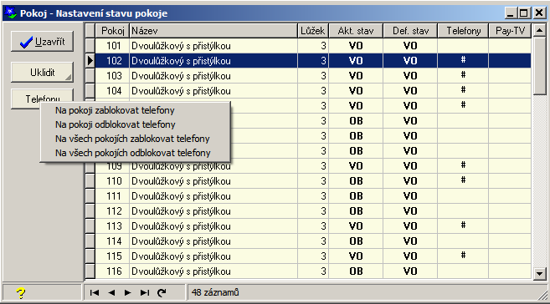Viewport: 550px width, 304px height.
Task: Click Pay-TV cell for room 104
Action: [x=510, y=91]
